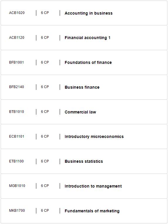Viewport: 168px width, 224px height.
Task: Open the Introduction to management unit
Action: 93,186
